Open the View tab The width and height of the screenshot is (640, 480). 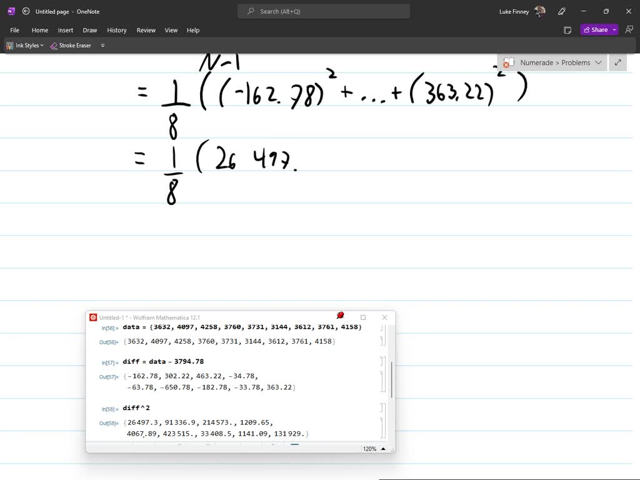[x=171, y=30]
